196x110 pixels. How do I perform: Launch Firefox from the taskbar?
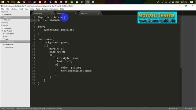(45, 2)
